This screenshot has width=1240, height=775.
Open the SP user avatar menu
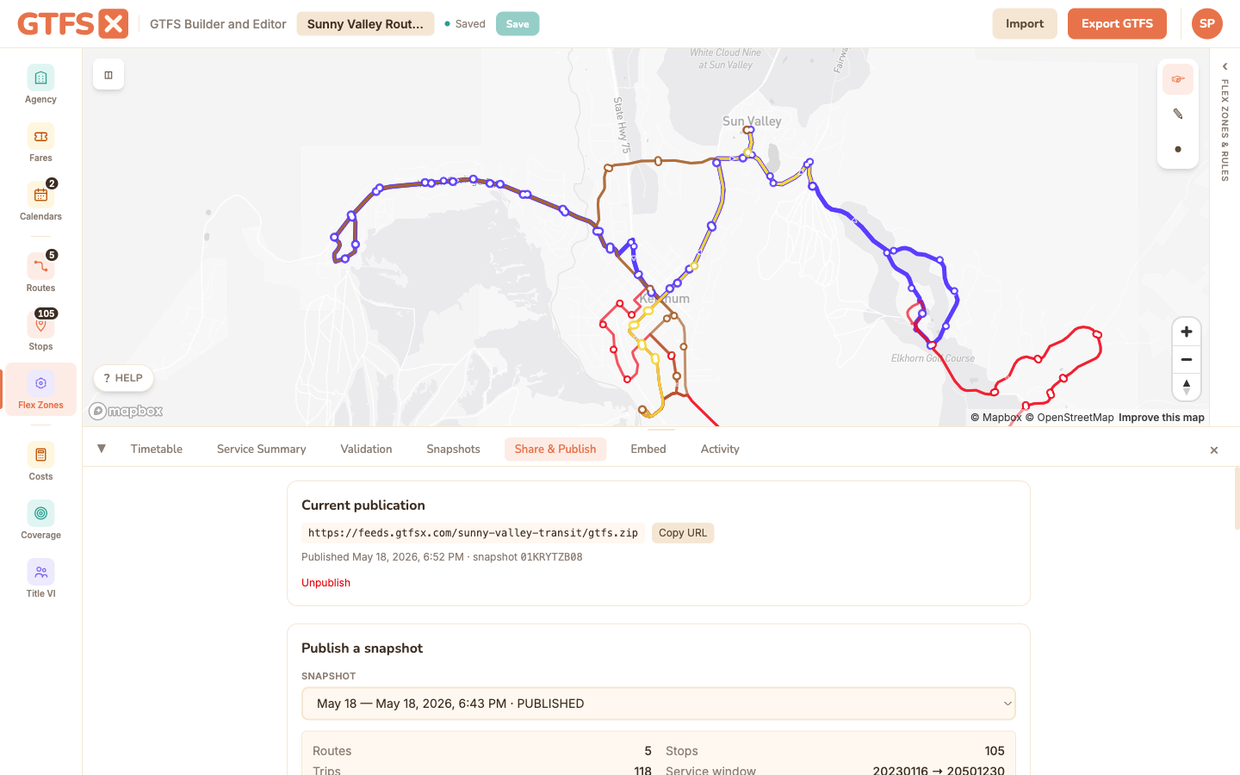tap(1207, 24)
